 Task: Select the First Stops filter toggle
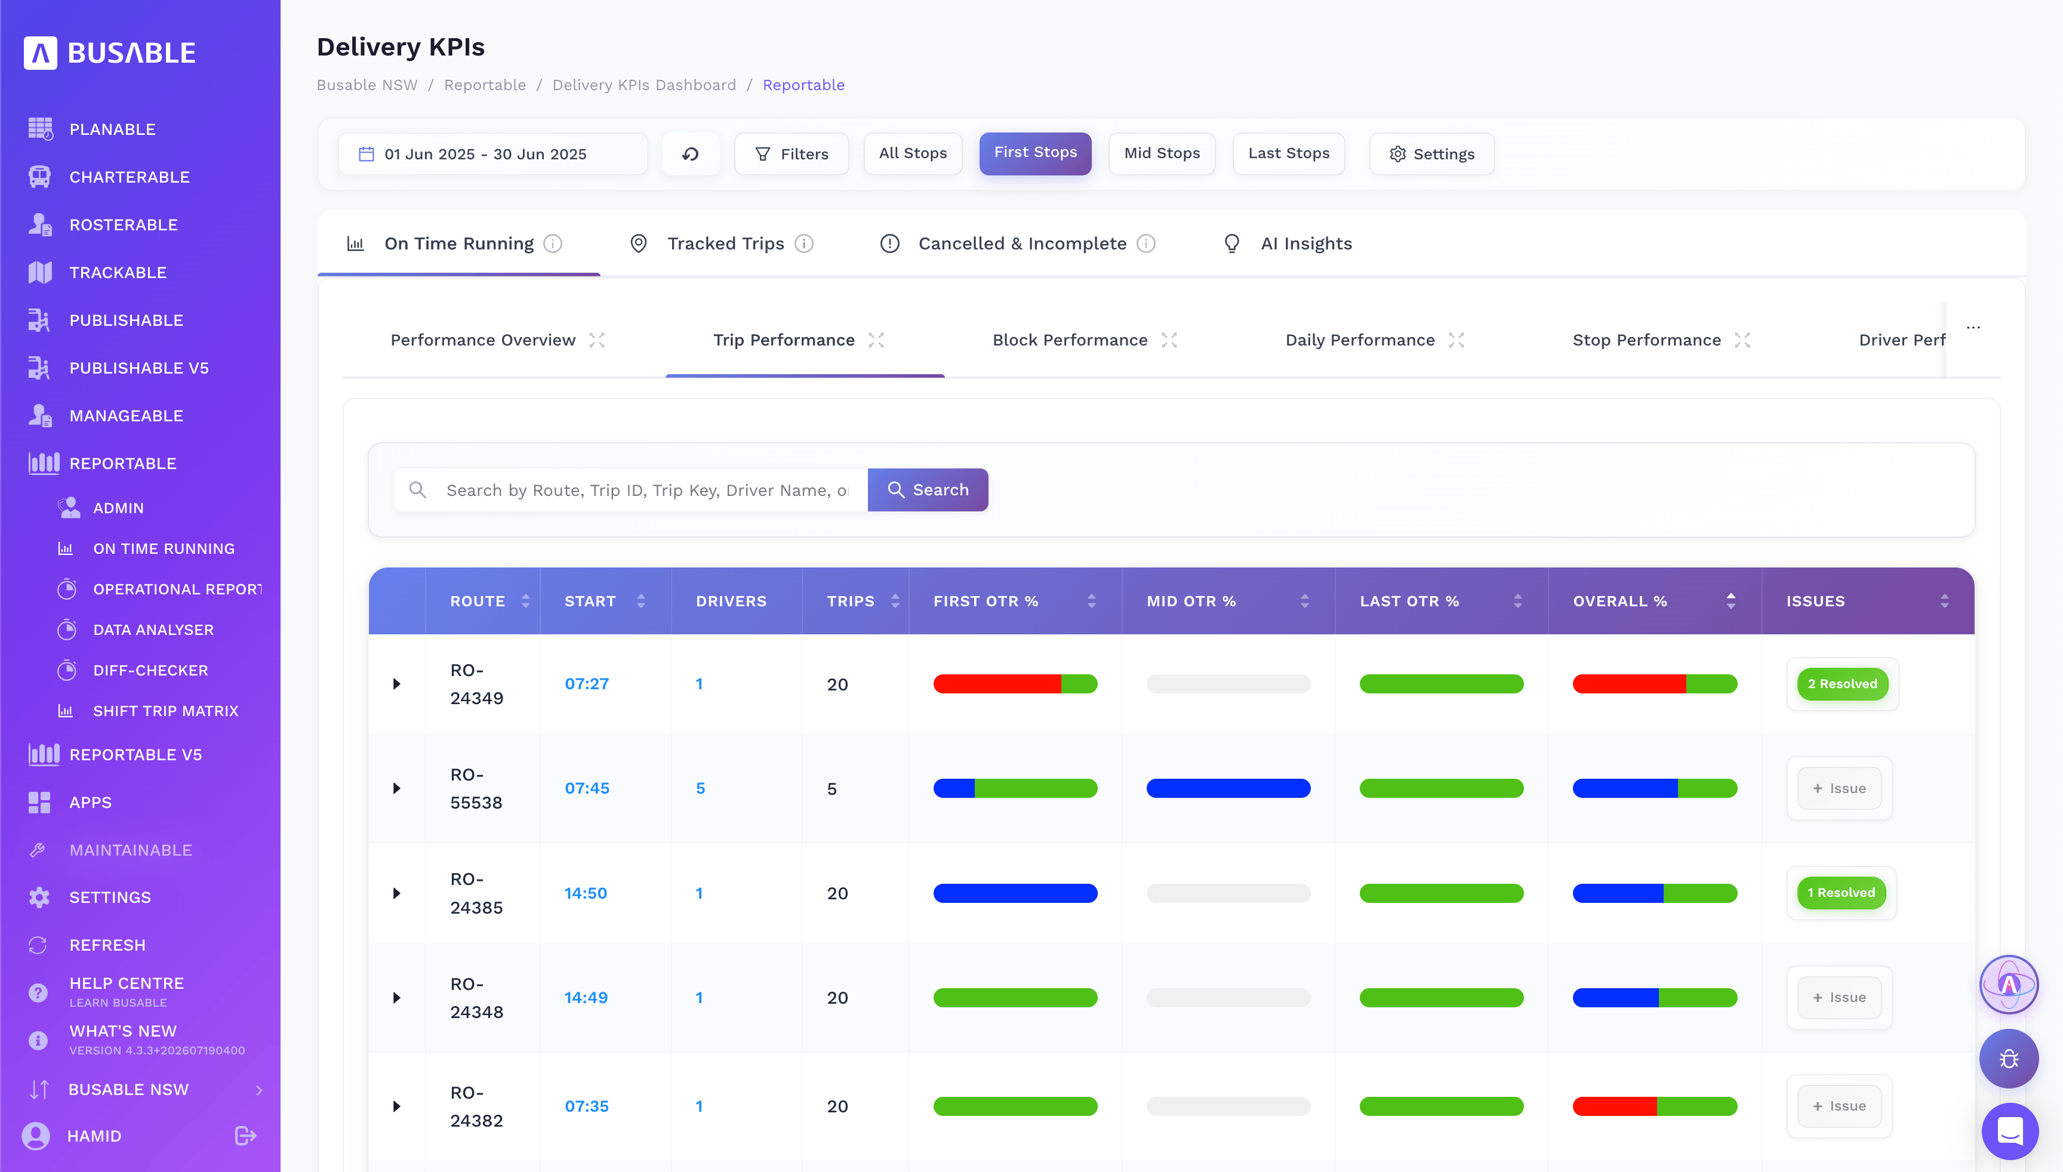point(1036,153)
